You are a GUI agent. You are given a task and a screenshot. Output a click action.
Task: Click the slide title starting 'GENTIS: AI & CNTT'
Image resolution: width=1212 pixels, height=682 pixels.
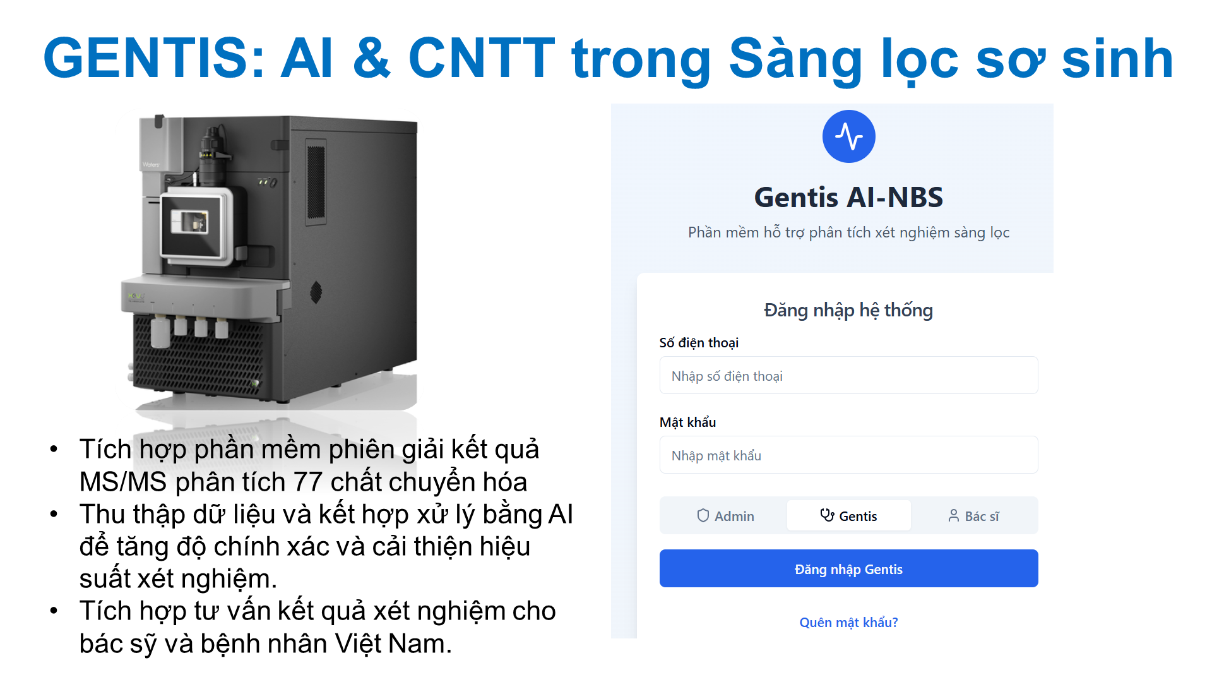click(x=607, y=58)
